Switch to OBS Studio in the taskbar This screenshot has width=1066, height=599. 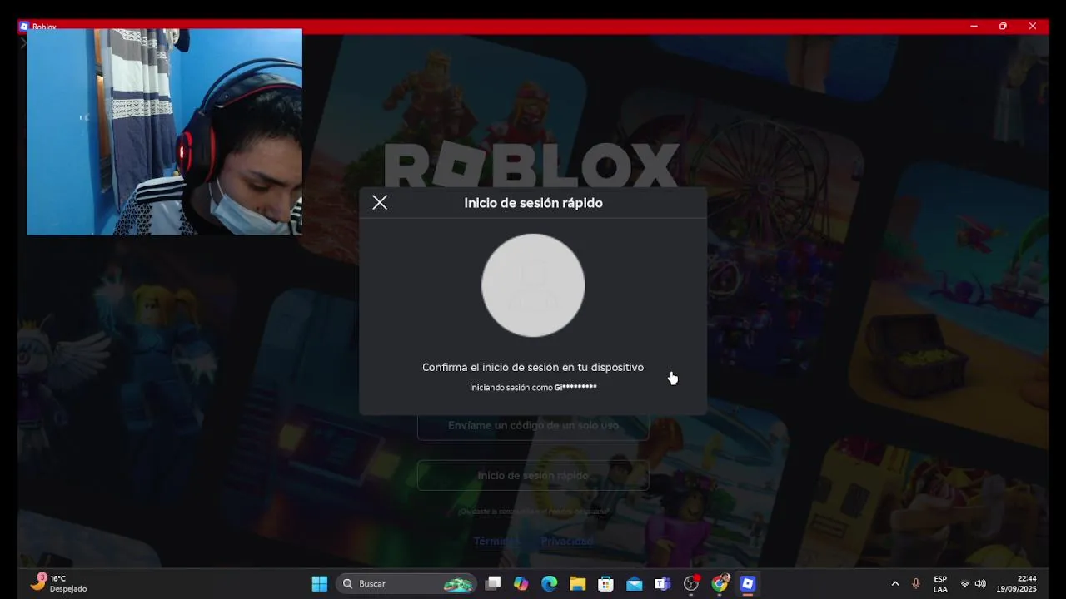click(691, 584)
